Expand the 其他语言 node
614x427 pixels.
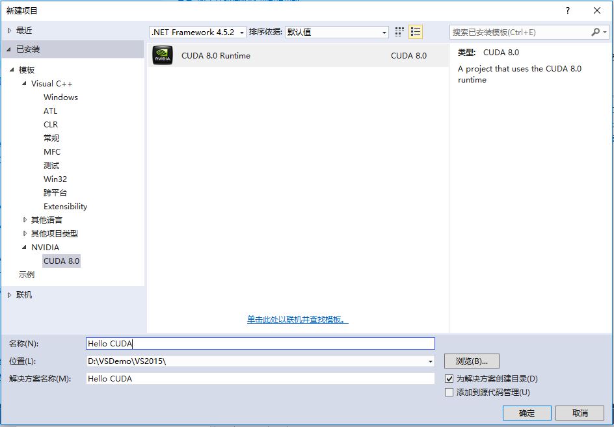(25, 220)
